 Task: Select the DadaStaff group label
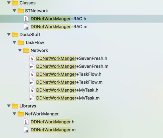click(30, 35)
